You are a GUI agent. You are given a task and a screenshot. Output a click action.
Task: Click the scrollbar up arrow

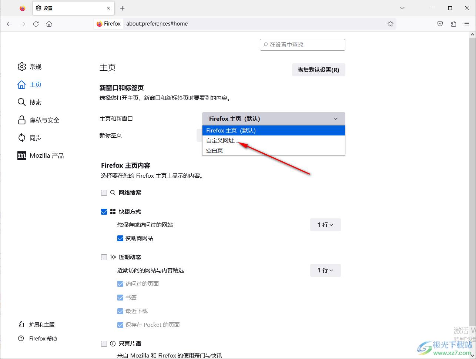click(x=472, y=34)
